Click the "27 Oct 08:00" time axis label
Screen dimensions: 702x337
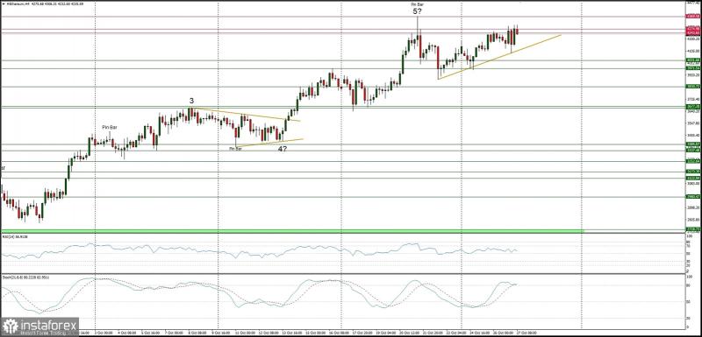click(x=527, y=333)
